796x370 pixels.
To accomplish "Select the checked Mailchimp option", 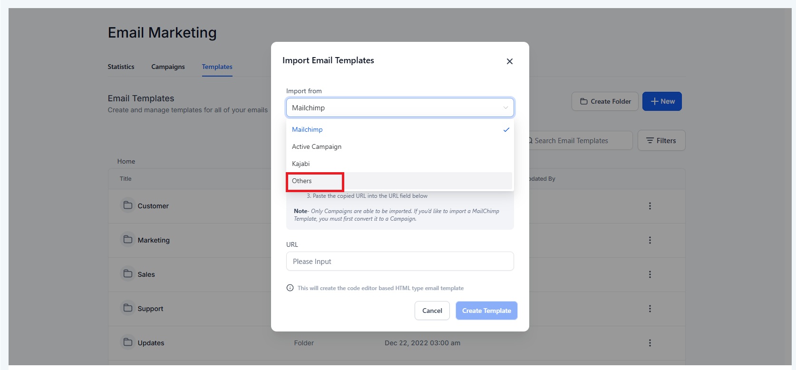I will click(x=399, y=129).
